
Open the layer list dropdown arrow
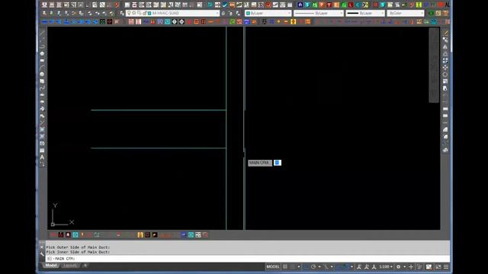point(217,13)
